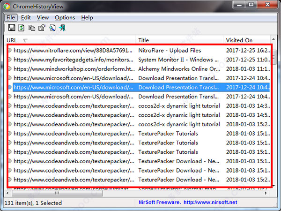Sort by the Visited On column header

tap(247, 40)
